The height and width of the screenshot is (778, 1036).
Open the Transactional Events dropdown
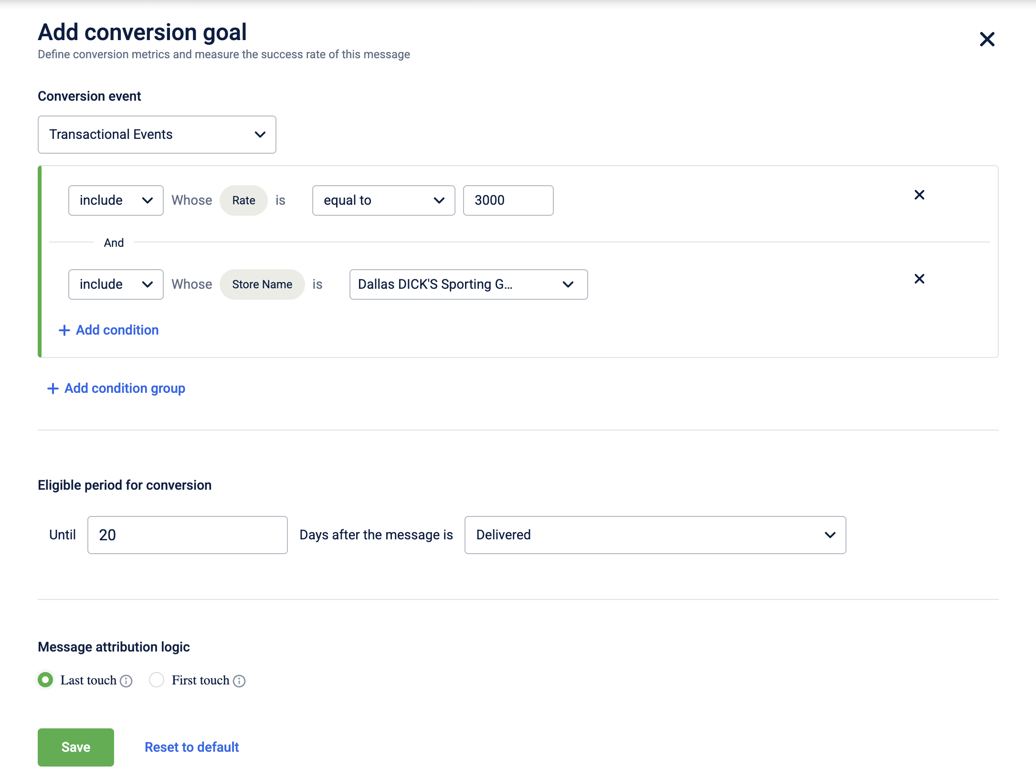pyautogui.click(x=157, y=135)
